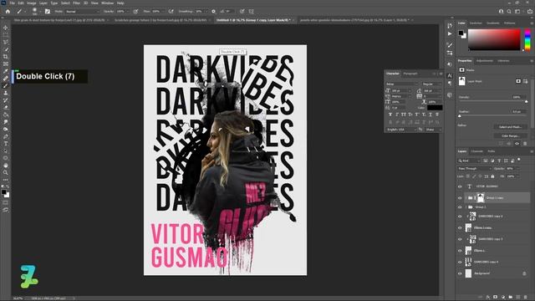The image size is (535, 301).
Task: Open the Character panel 'A' dock icon
Action: [450, 76]
